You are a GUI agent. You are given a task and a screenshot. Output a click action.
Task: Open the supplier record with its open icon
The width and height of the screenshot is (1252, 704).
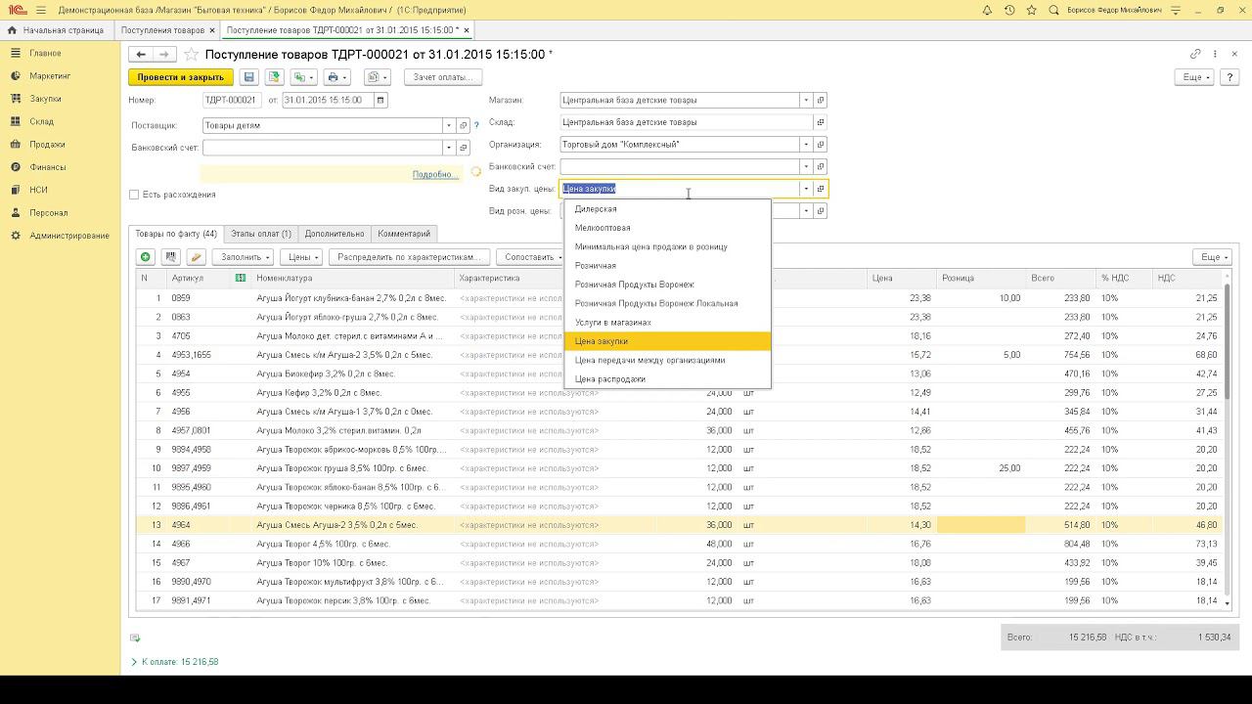click(x=464, y=125)
